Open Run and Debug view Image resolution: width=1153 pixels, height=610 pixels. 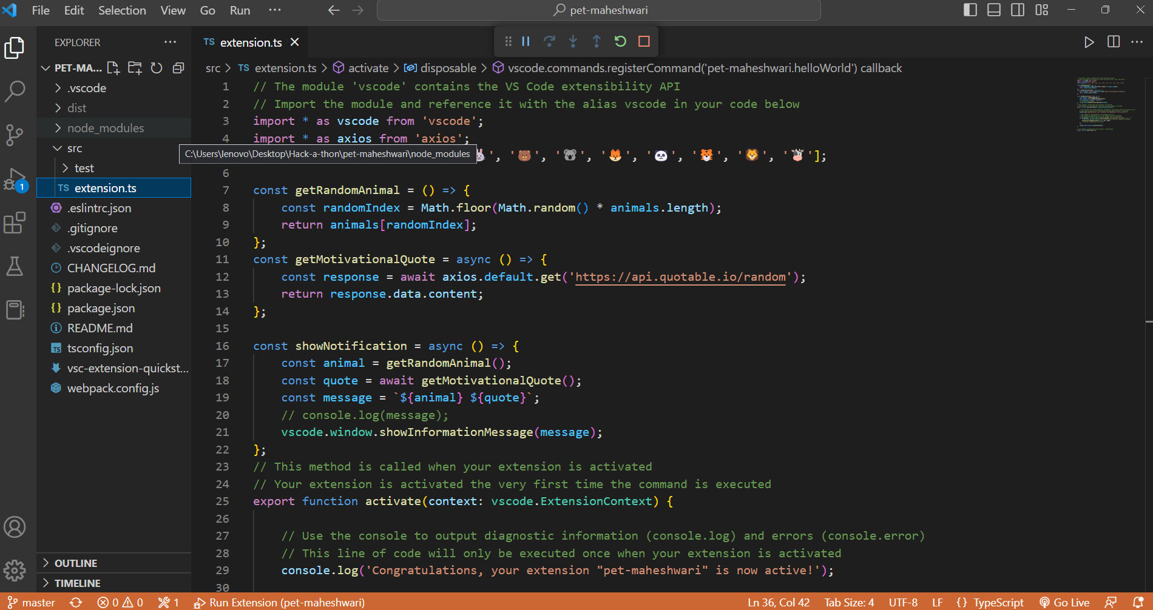[x=15, y=179]
